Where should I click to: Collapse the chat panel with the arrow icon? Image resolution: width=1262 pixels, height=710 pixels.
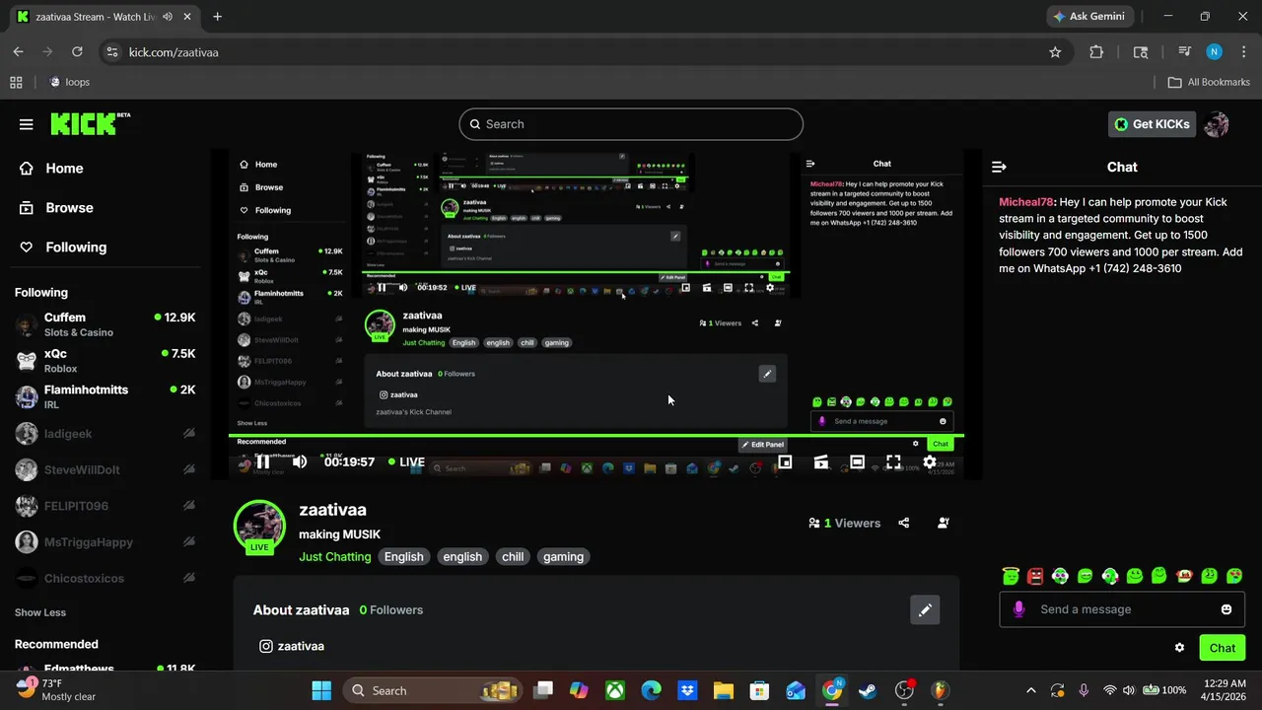coord(999,167)
